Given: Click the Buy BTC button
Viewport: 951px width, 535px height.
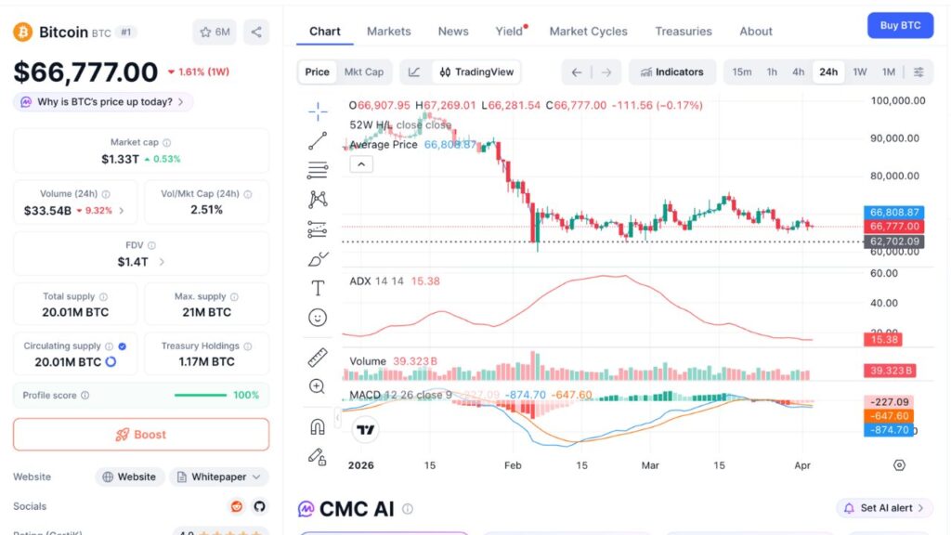Looking at the screenshot, I should [x=899, y=25].
